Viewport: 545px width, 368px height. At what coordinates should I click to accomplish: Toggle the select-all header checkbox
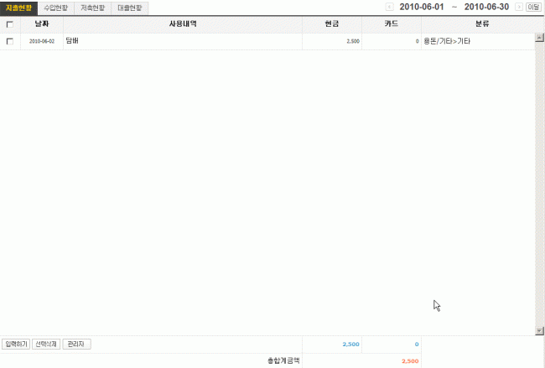10,24
